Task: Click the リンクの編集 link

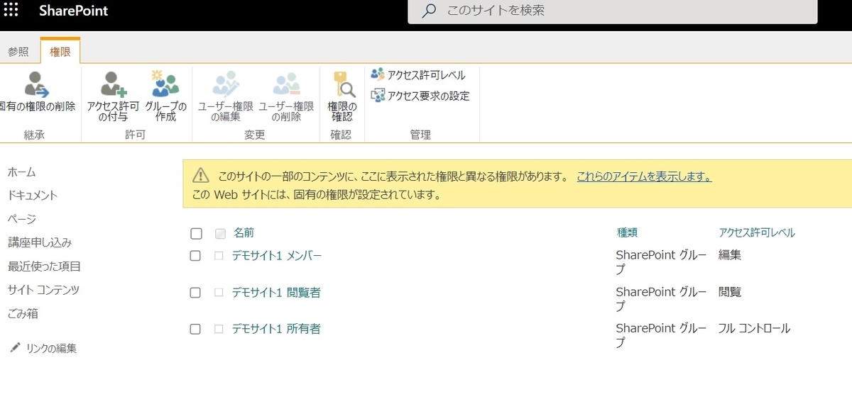Action: pos(51,348)
